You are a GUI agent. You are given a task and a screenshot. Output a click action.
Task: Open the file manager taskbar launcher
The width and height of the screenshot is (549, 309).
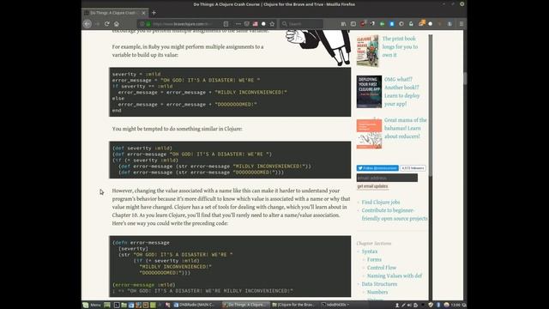pyautogui.click(x=124, y=305)
